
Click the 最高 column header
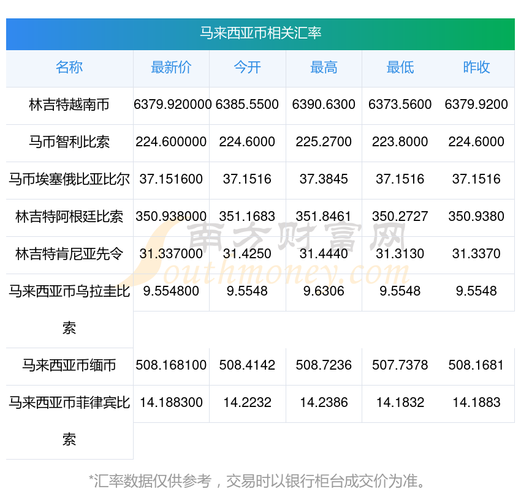click(324, 68)
